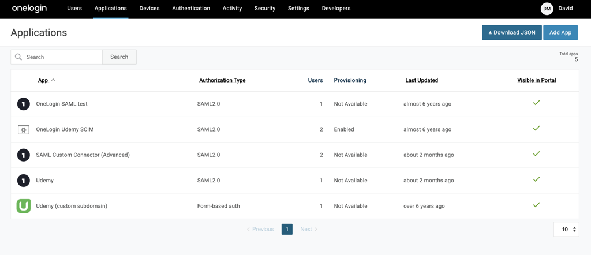This screenshot has height=255, width=591.
Task: Open the Security menu
Action: pos(265,8)
